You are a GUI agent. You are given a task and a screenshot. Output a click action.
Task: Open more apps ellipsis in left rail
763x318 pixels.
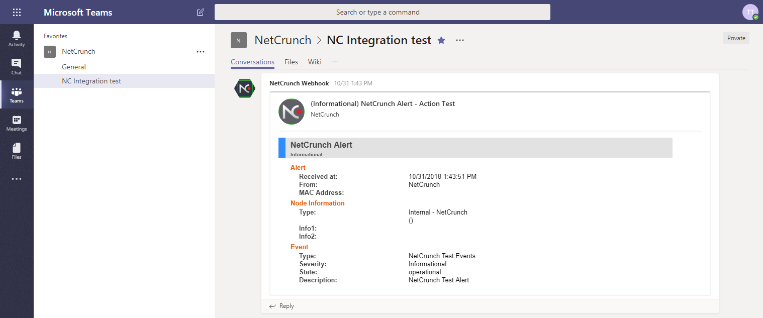pyautogui.click(x=17, y=179)
